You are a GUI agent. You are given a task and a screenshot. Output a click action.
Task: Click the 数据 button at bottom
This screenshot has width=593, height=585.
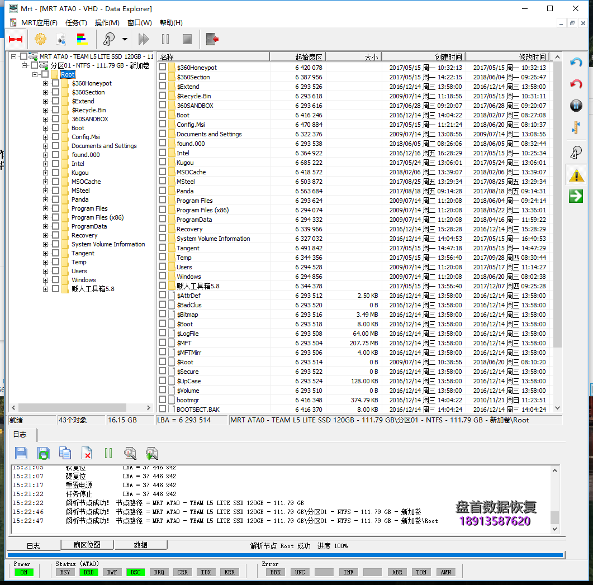coord(141,545)
